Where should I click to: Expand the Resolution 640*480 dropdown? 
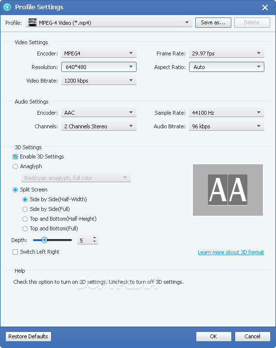pos(99,67)
